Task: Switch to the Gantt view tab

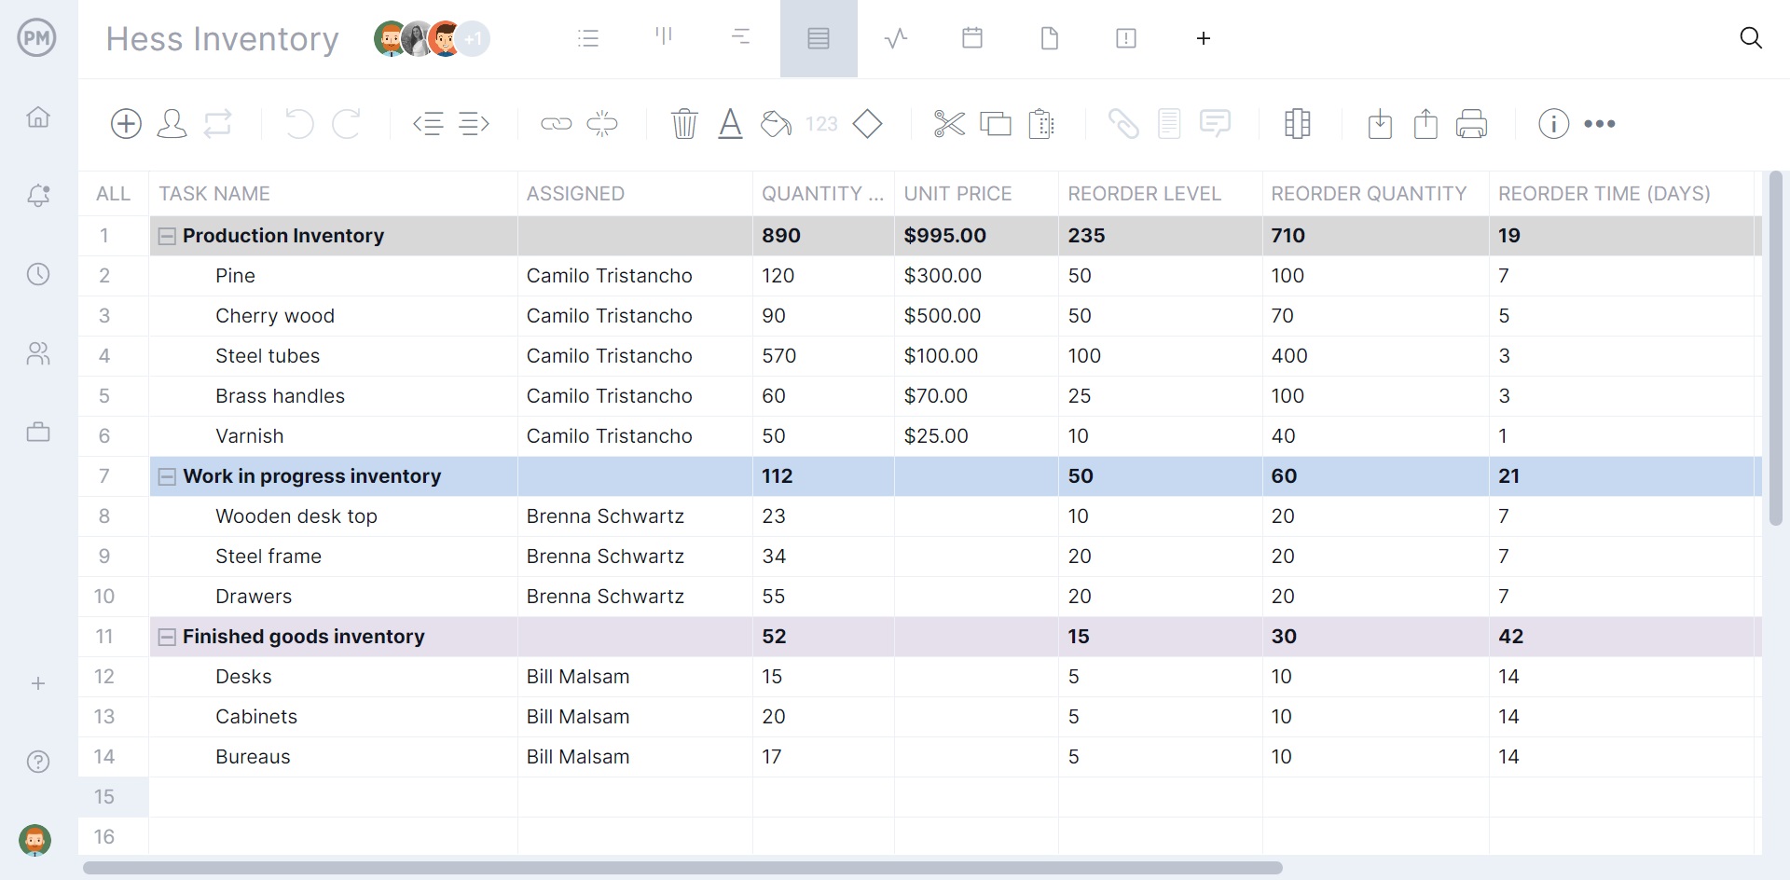Action: 741,37
